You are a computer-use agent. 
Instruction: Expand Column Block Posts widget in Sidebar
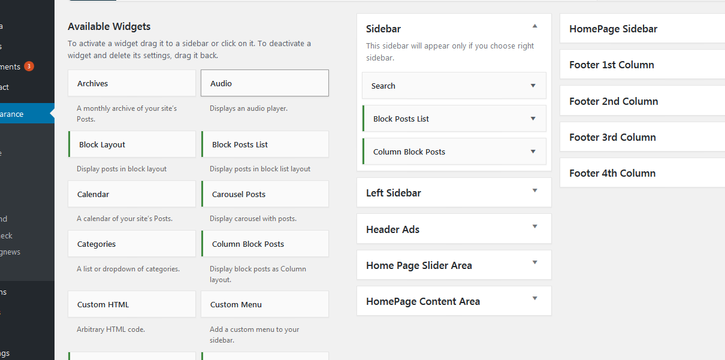533,152
